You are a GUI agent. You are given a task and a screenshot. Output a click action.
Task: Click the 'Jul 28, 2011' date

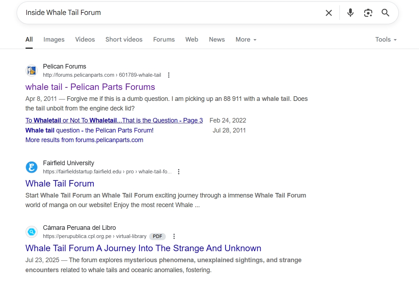pos(229,130)
